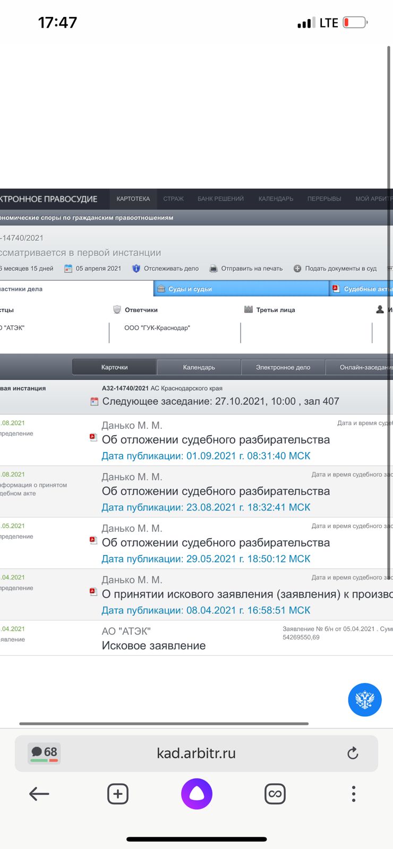The height and width of the screenshot is (849, 393).
Task: Tap the browser back arrow
Action: coord(39,794)
